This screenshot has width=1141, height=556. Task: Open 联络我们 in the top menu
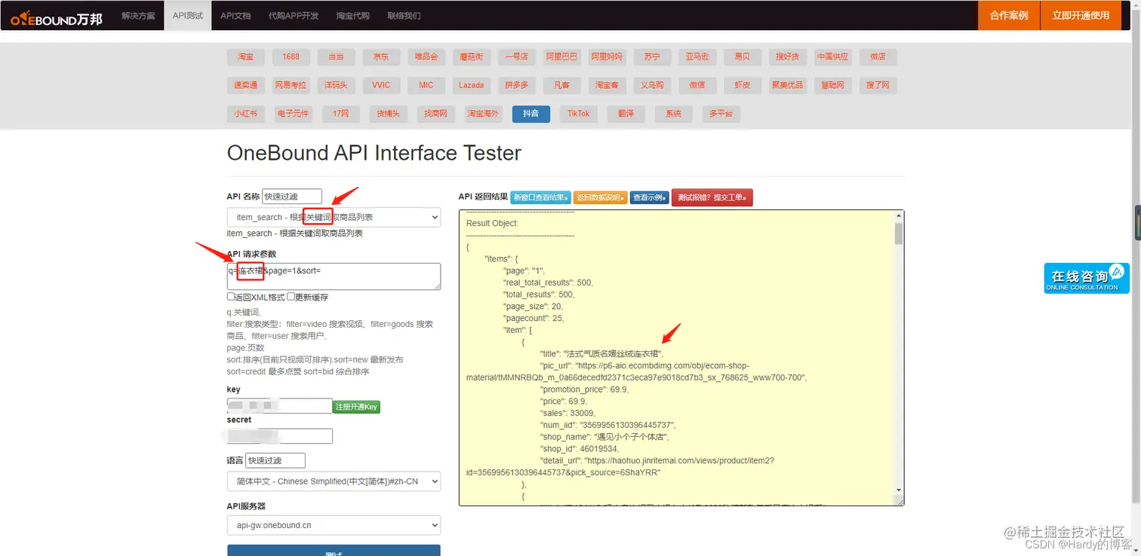[404, 16]
